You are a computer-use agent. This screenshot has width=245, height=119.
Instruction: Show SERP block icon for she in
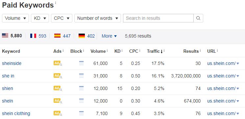click(x=81, y=76)
